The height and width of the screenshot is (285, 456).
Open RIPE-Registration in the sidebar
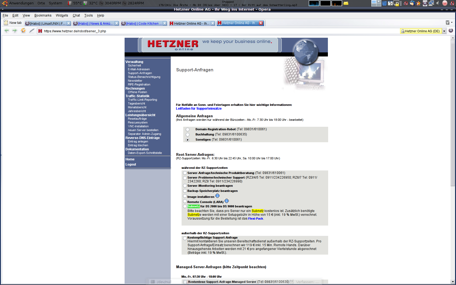[139, 85]
